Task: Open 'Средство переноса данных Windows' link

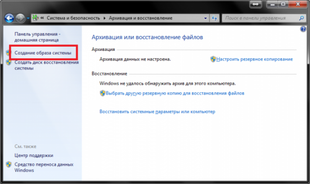Action: point(44,167)
